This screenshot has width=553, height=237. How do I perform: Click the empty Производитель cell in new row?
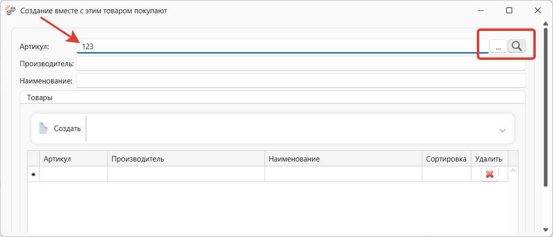point(186,174)
